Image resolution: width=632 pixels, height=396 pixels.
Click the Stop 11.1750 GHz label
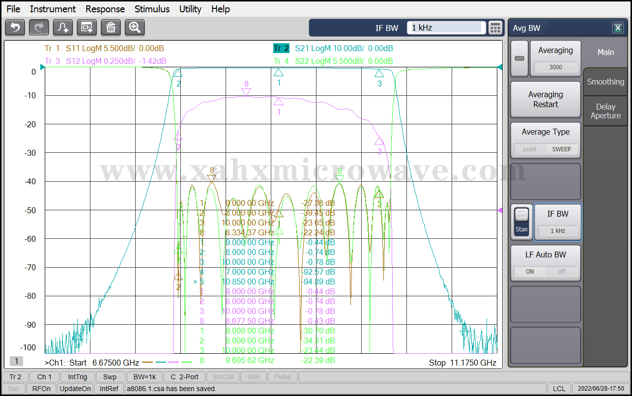[x=462, y=363]
